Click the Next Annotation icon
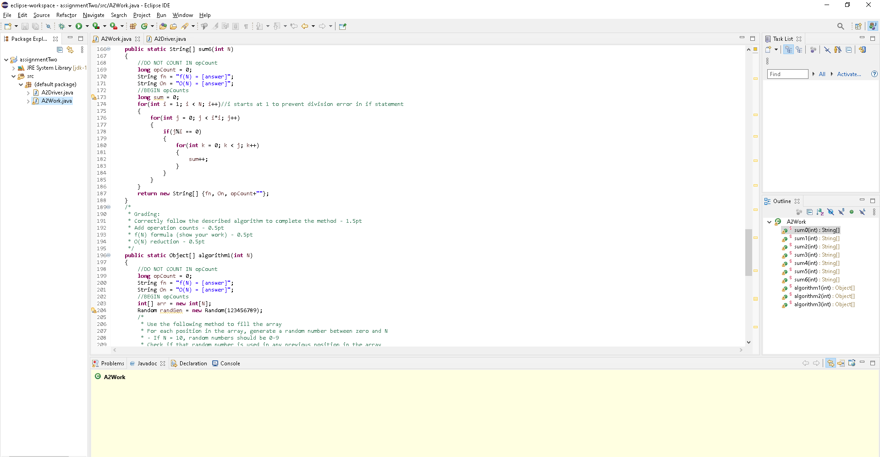 pos(259,26)
